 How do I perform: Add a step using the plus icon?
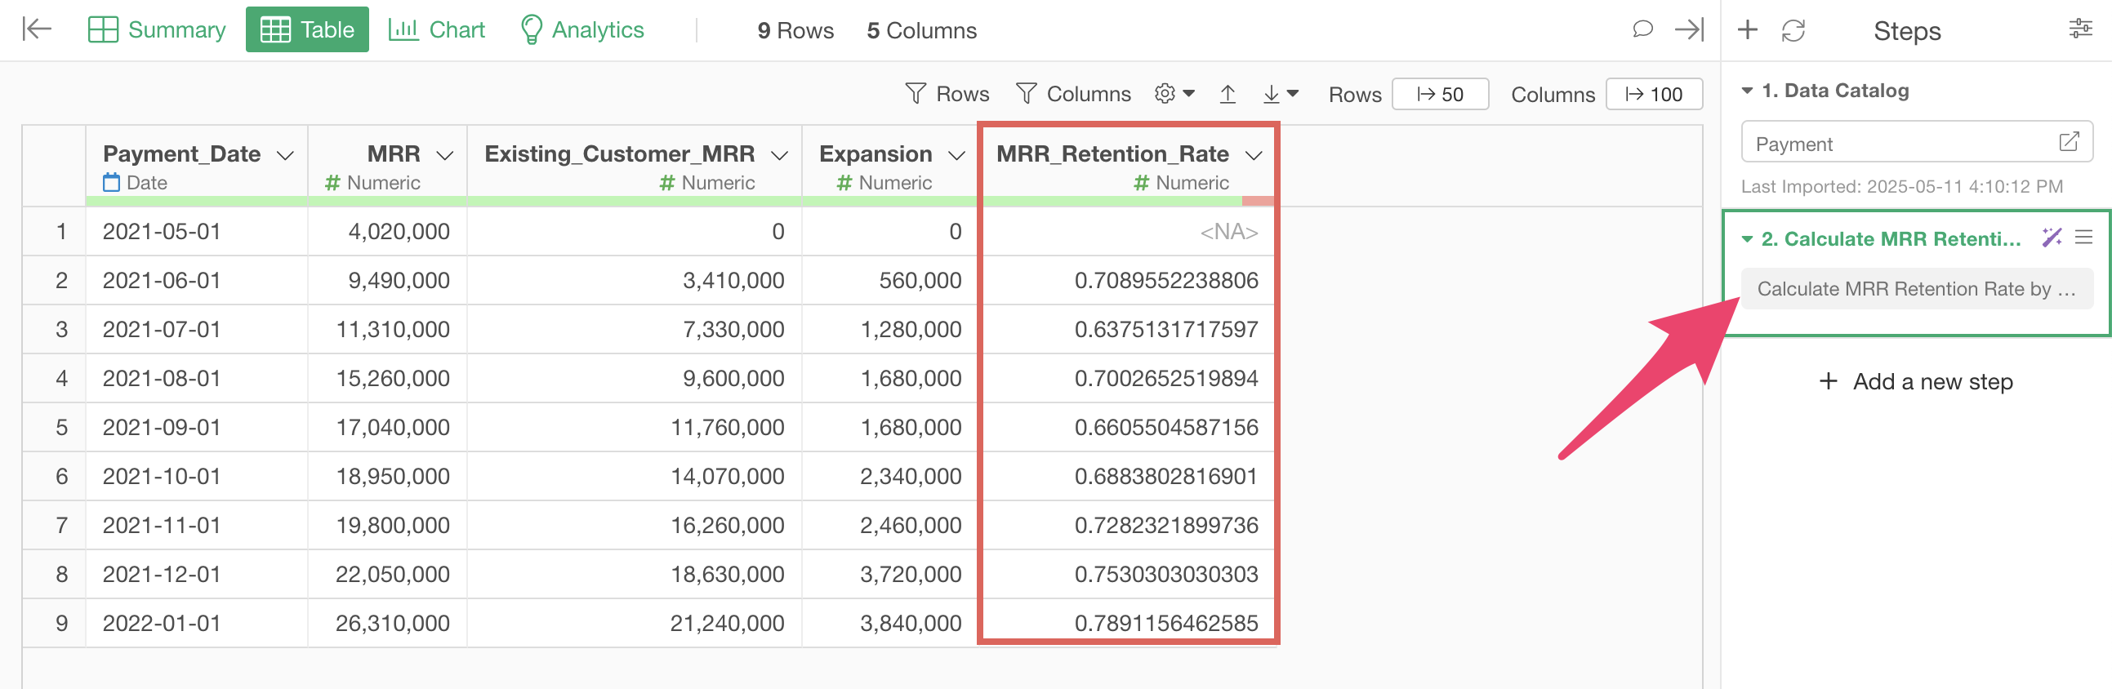tap(1747, 30)
